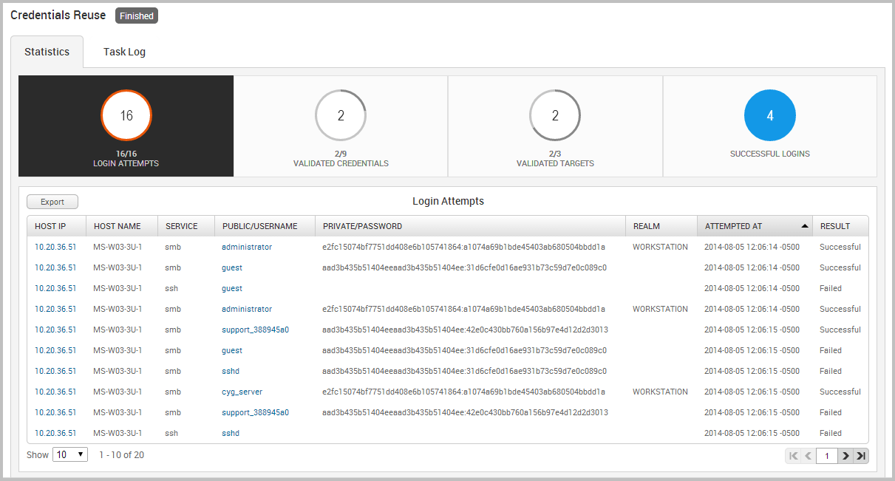Open the support_388945a0 username link
This screenshot has width=895, height=481.
pyautogui.click(x=255, y=330)
